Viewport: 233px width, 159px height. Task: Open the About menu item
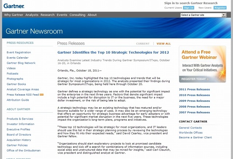pos(92,15)
